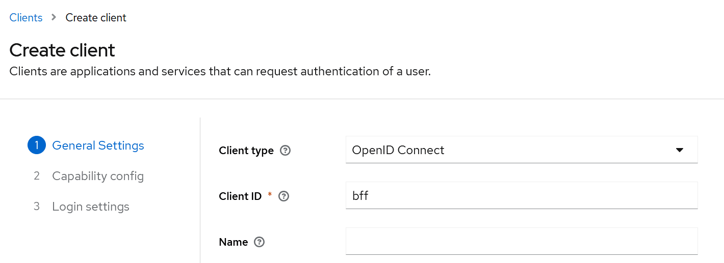This screenshot has height=263, width=724.
Task: Switch to the Capability config step
Action: pos(98,176)
